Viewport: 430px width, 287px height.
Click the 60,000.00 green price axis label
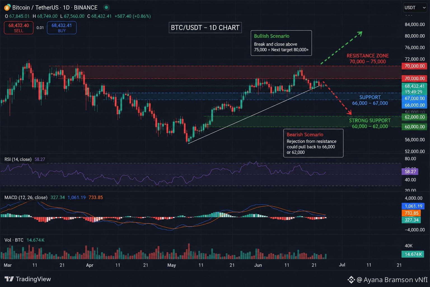[x=414, y=127]
